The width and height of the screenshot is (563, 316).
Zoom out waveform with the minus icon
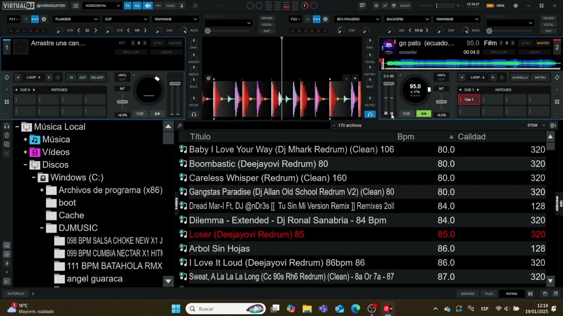[346, 79]
